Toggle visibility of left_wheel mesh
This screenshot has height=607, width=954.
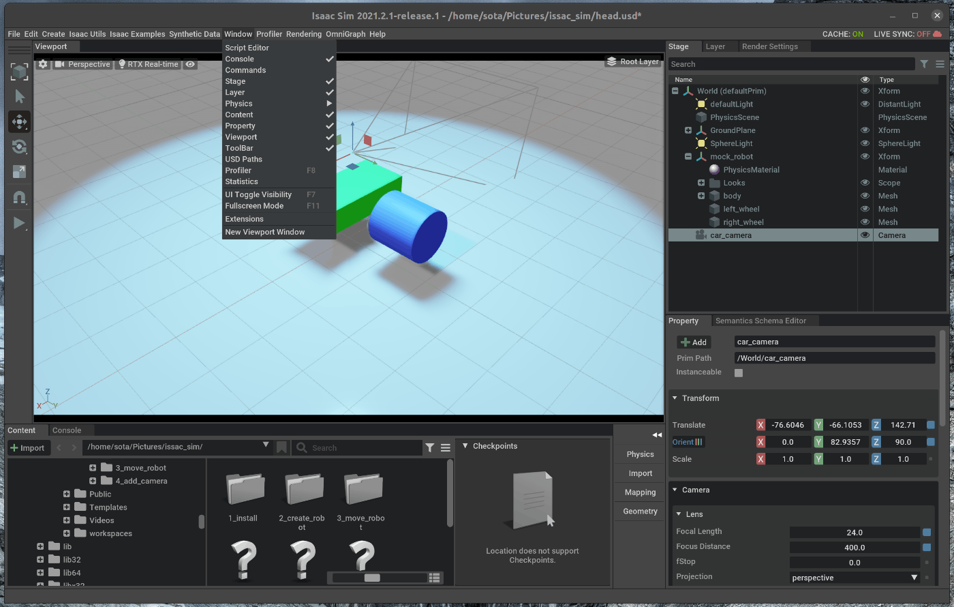(865, 209)
